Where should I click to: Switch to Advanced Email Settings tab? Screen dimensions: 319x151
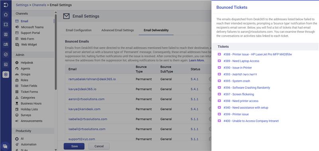pos(118,30)
